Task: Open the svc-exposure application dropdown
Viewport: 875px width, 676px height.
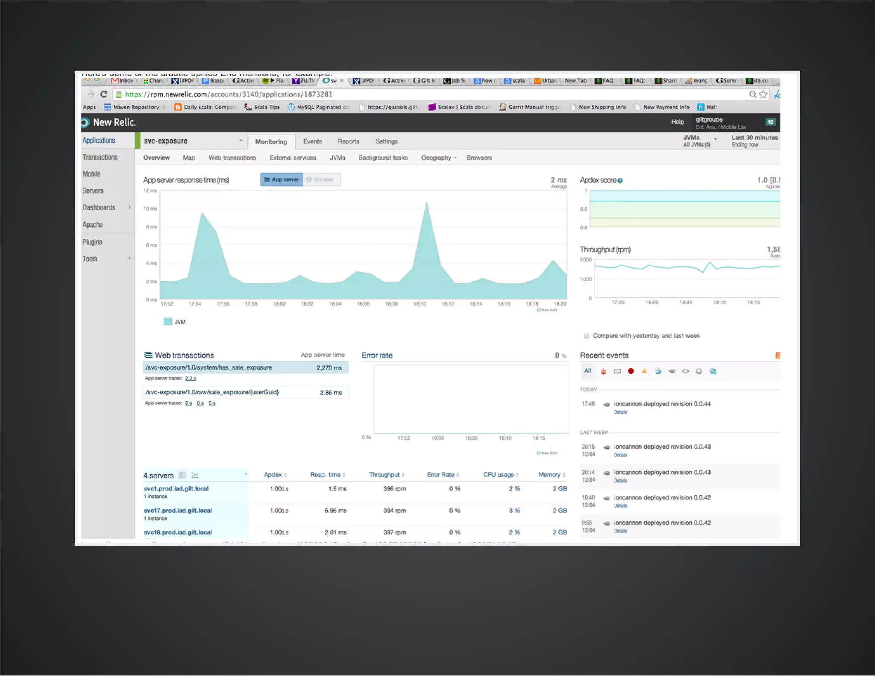Action: point(241,141)
